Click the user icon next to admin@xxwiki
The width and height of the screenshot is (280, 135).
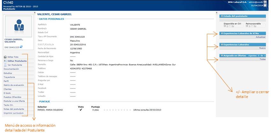click(265, 2)
